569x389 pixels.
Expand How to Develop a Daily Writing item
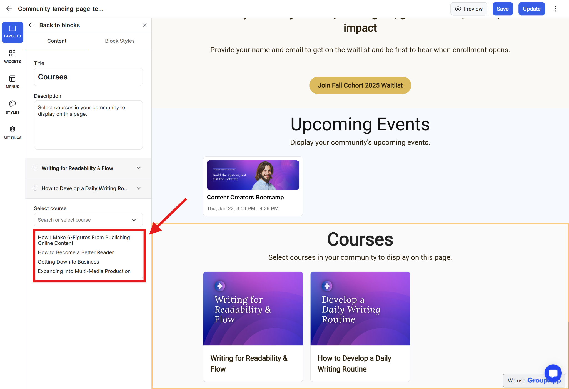138,188
